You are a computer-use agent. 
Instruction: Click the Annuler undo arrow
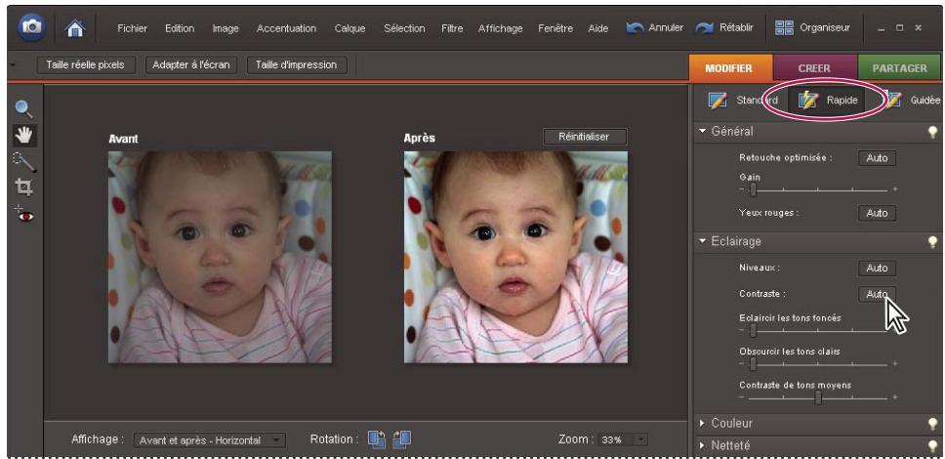click(635, 27)
